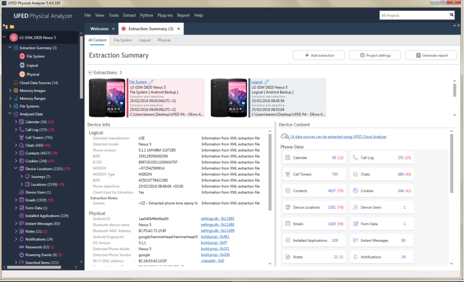The width and height of the screenshot is (464, 282).
Task: Select the Logical extraction icon in the tree
Action: 22,65
